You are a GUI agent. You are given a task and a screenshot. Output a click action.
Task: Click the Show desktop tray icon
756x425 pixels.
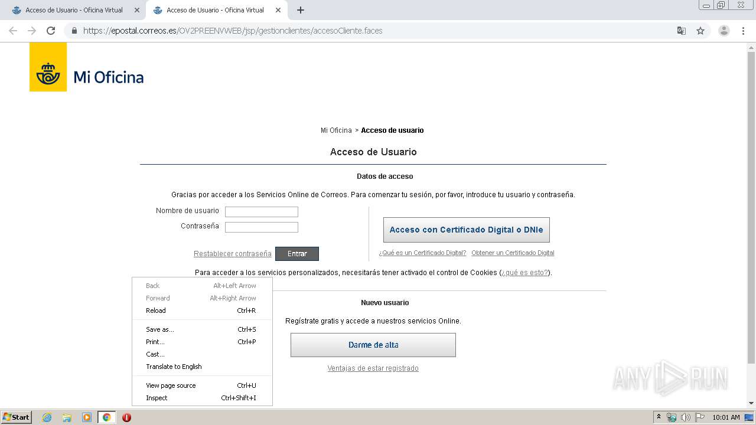pos(749,417)
